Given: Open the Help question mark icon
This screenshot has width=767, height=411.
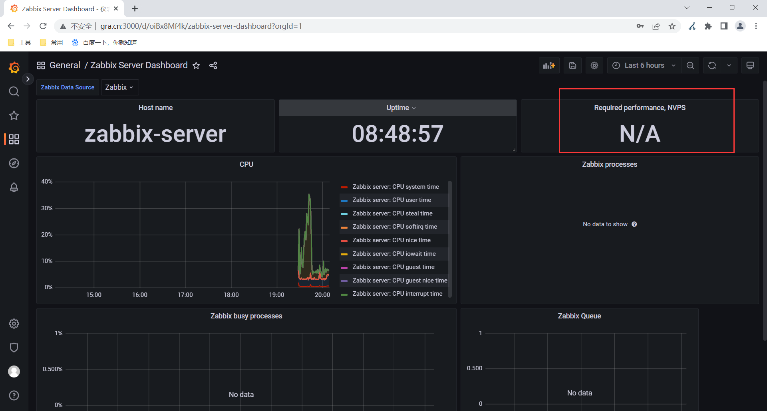Looking at the screenshot, I should (x=14, y=395).
